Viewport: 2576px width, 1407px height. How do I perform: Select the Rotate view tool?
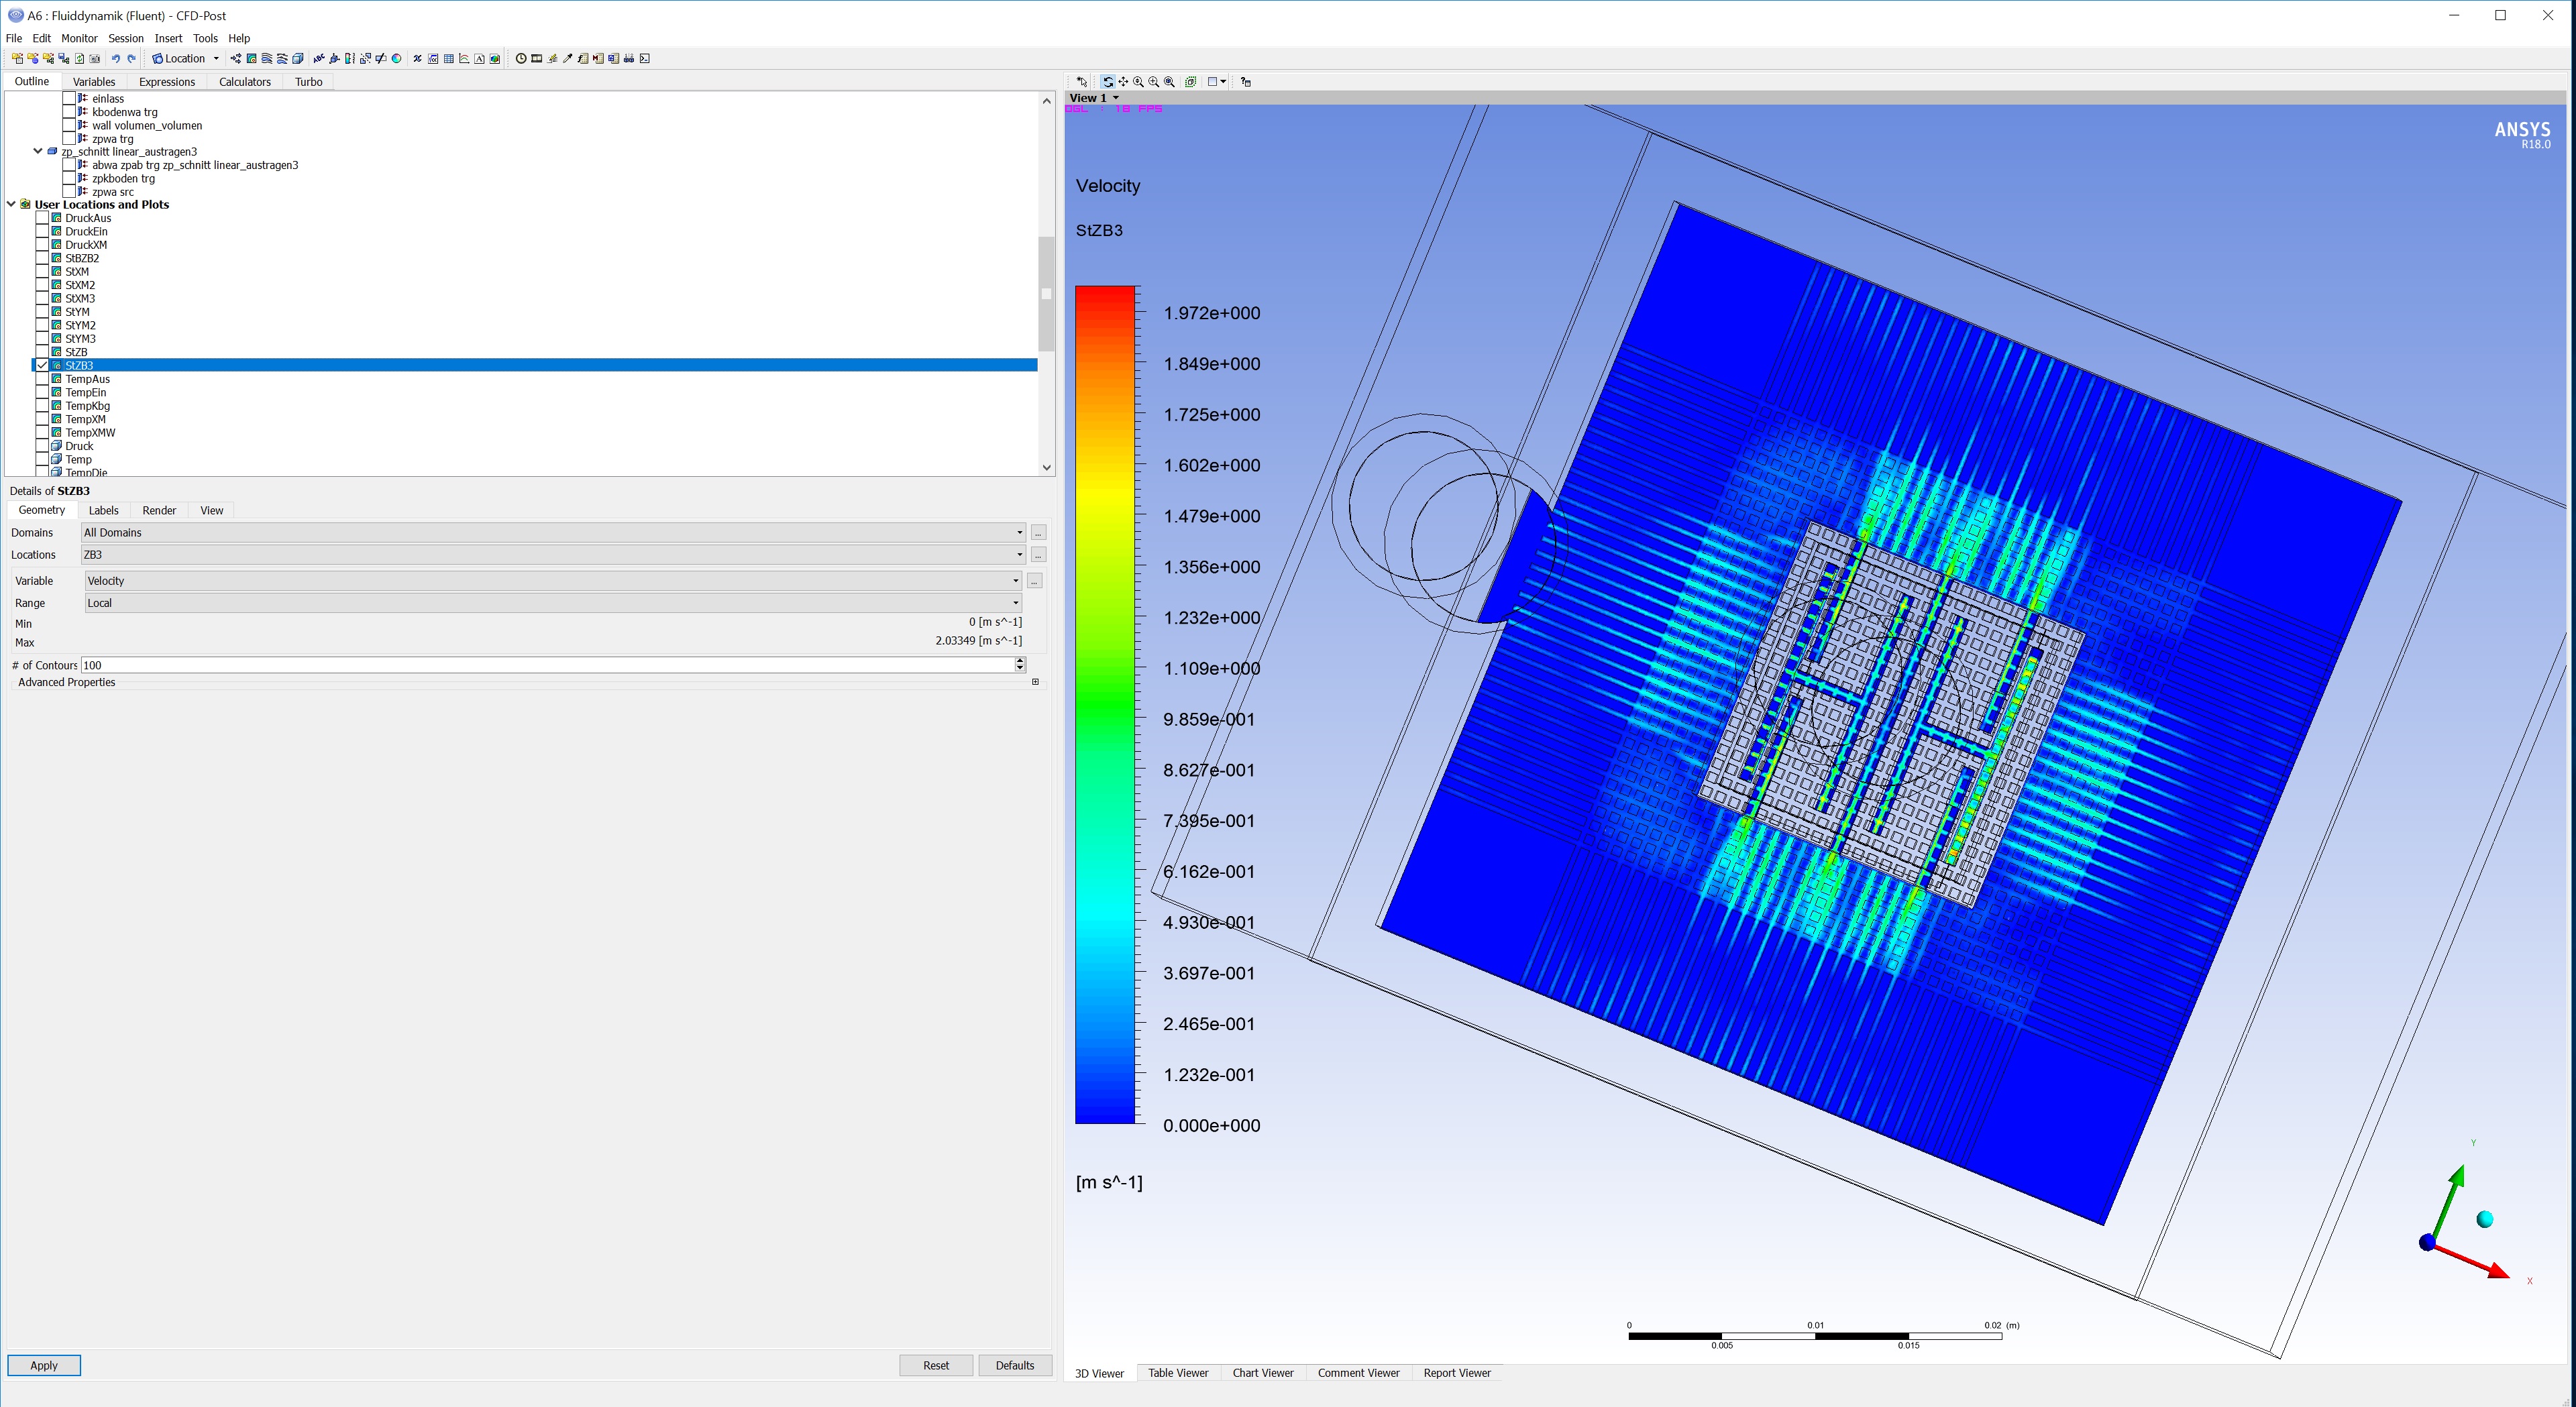[x=1108, y=82]
